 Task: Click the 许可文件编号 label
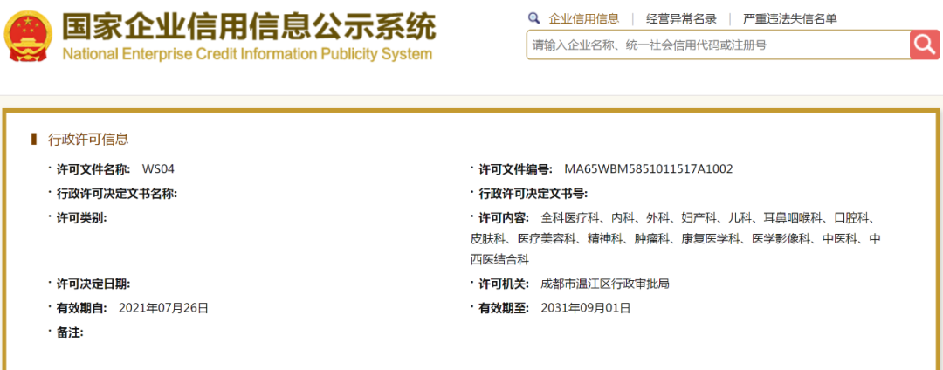point(515,168)
